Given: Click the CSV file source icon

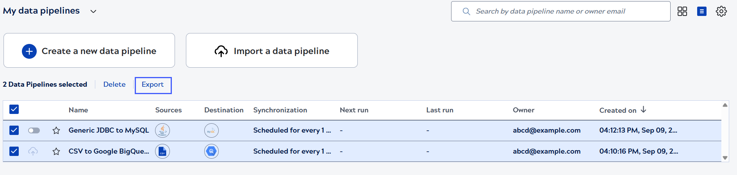Looking at the screenshot, I should tap(162, 151).
